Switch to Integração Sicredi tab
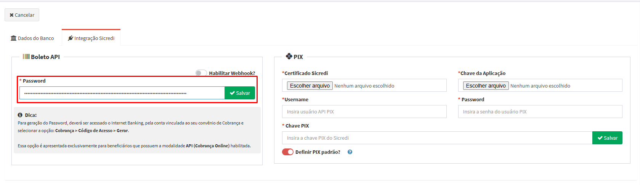 click(91, 38)
